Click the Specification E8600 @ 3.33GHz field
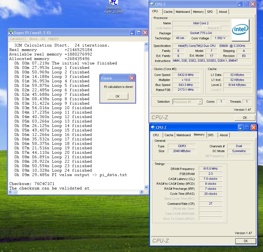Screen dimensions: 263x252 pyautogui.click(x=212, y=46)
